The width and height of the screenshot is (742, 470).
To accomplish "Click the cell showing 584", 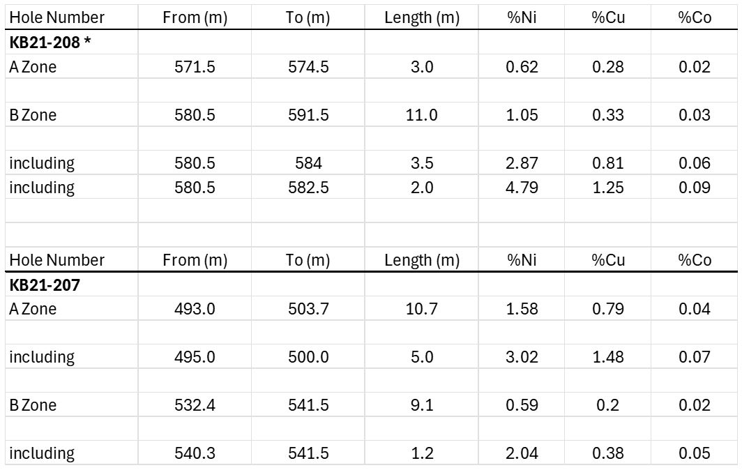I will click(x=308, y=163).
